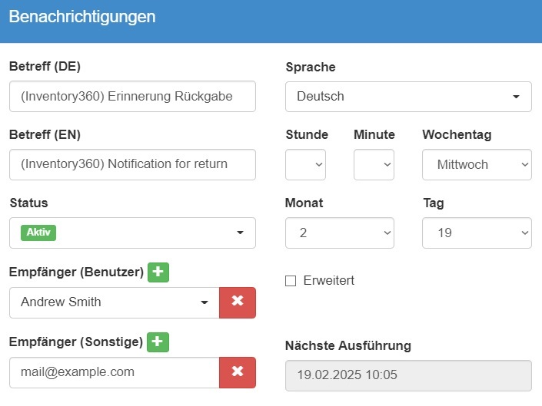Image resolution: width=542 pixels, height=406 pixels.
Task: Add a new user recipient with green plus
Action: pyautogui.click(x=158, y=272)
